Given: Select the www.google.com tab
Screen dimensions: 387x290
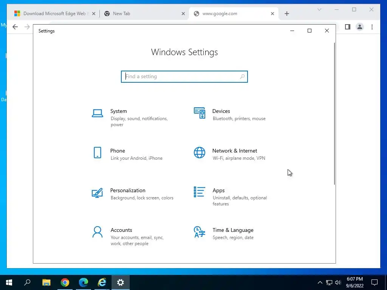Looking at the screenshot, I should 233,14.
